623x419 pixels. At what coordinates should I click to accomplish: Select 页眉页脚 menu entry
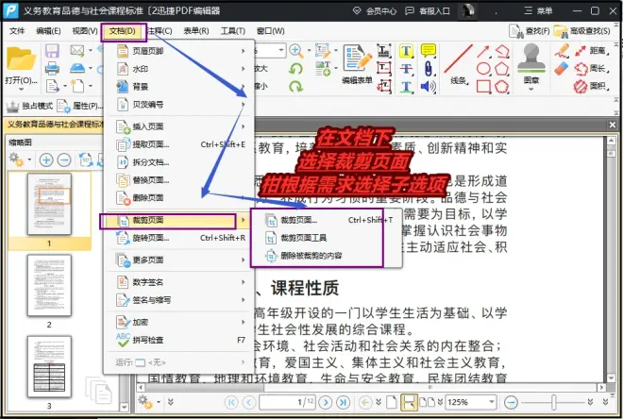point(178,51)
